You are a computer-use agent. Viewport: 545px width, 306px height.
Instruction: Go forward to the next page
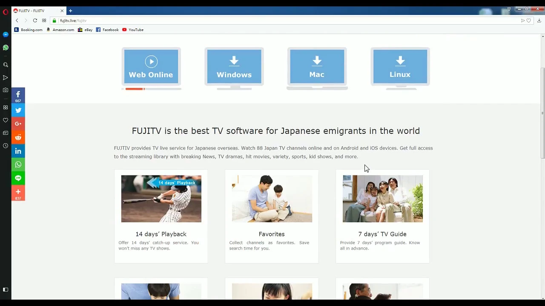coord(26,20)
